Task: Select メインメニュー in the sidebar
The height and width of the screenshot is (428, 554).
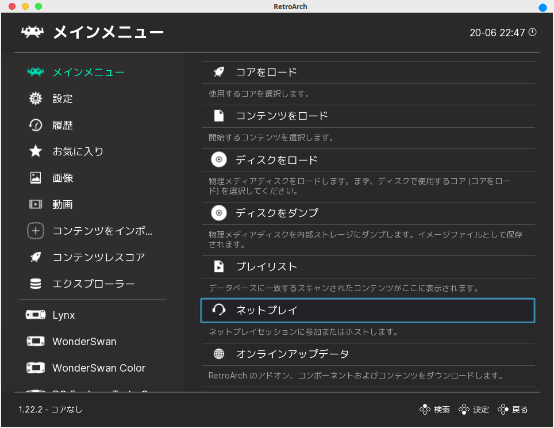Action: coord(89,72)
